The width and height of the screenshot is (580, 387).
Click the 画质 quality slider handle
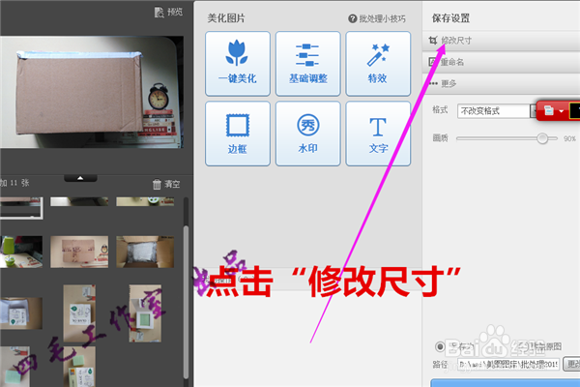[542, 138]
